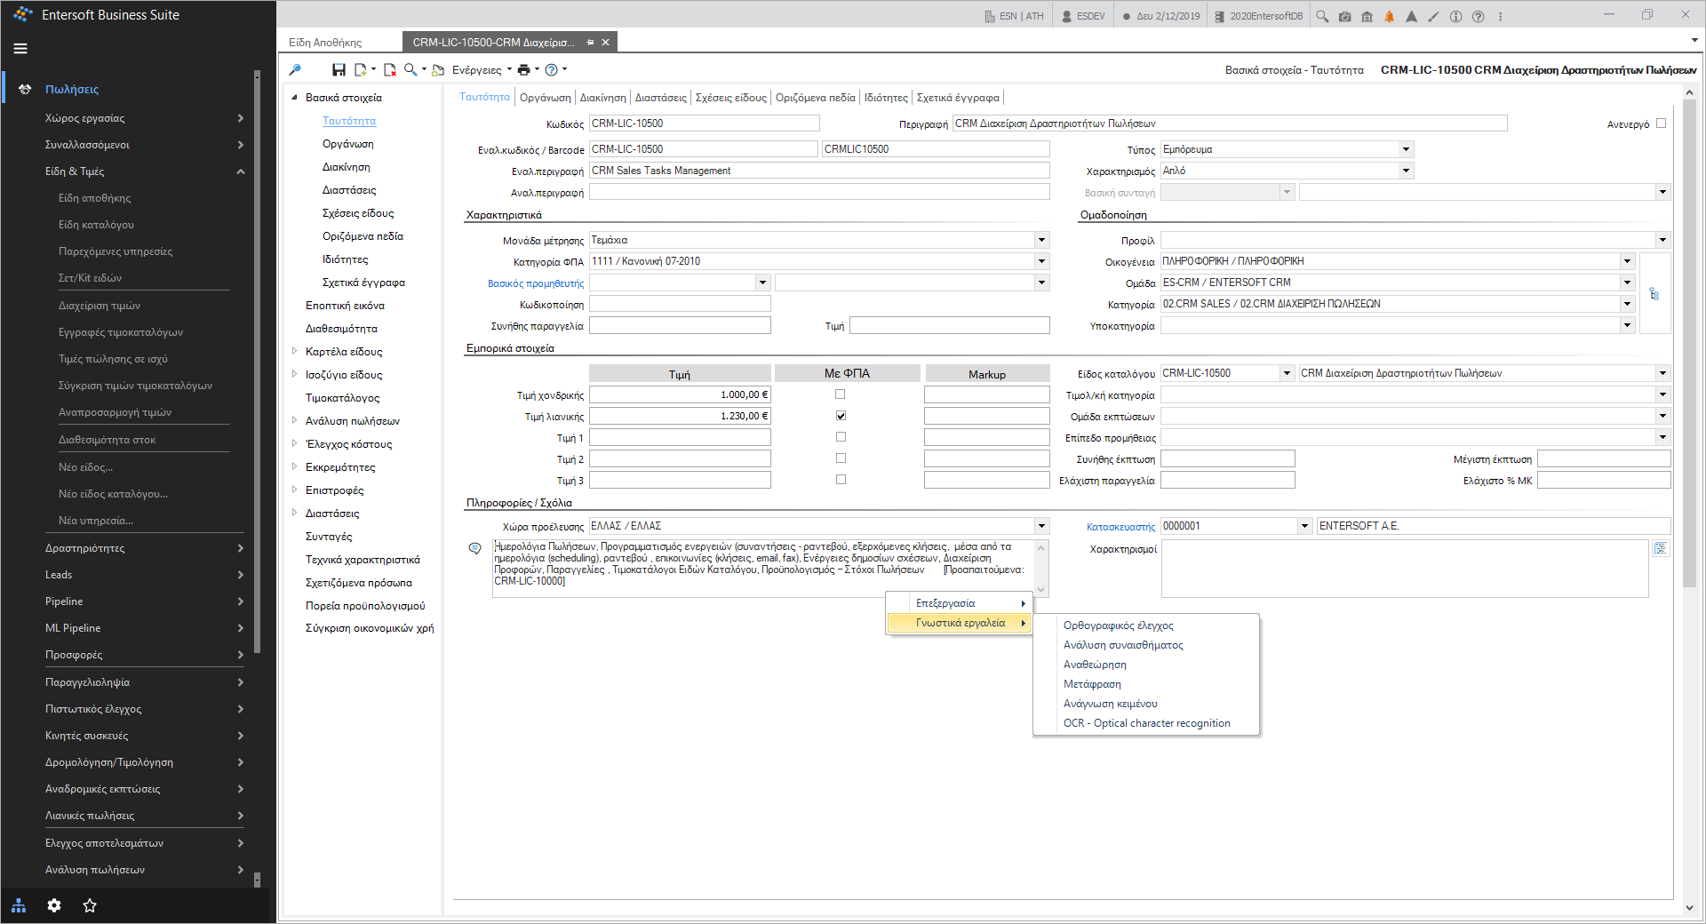1706x924 pixels.
Task: Click the delete document icon in toolbar
Action: tap(389, 69)
